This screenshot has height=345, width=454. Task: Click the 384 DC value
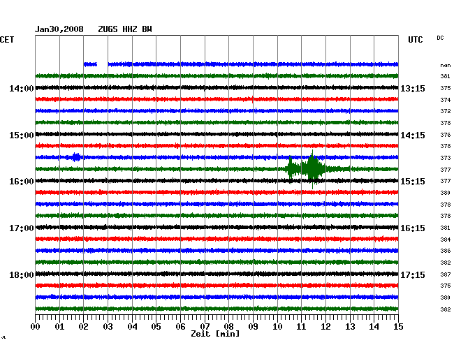(x=446, y=240)
